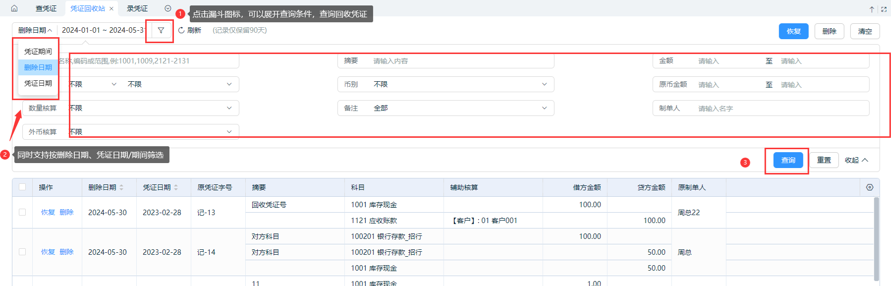This screenshot has height=286, width=891.
Task: Click the up arrow icon at top right
Action: coord(872,9)
